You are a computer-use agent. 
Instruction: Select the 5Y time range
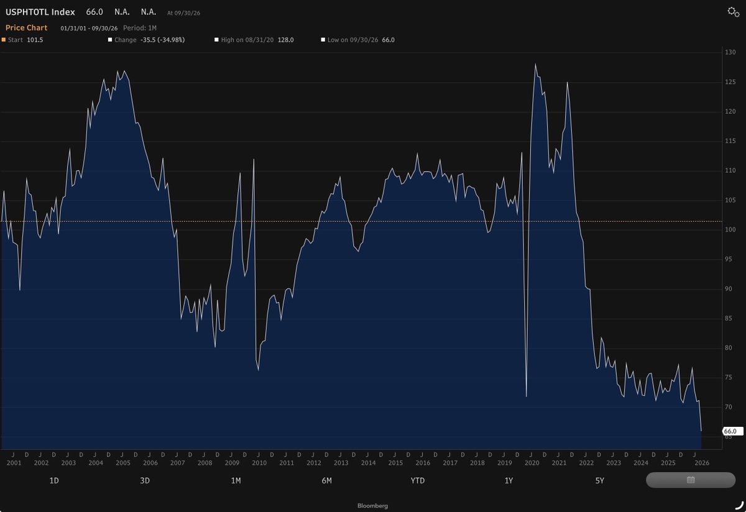599,480
